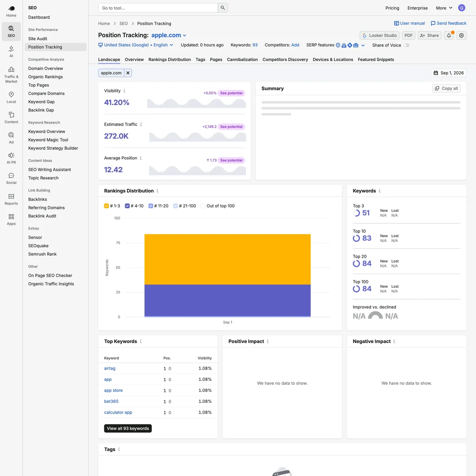Open the Featured Snippets tab
The width and height of the screenshot is (476, 476).
click(x=376, y=59)
